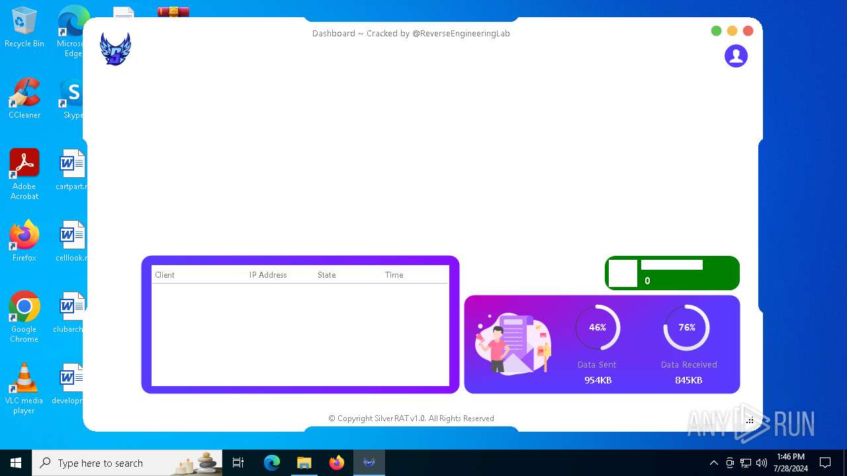Select the cartpart Word document icon

[70, 170]
